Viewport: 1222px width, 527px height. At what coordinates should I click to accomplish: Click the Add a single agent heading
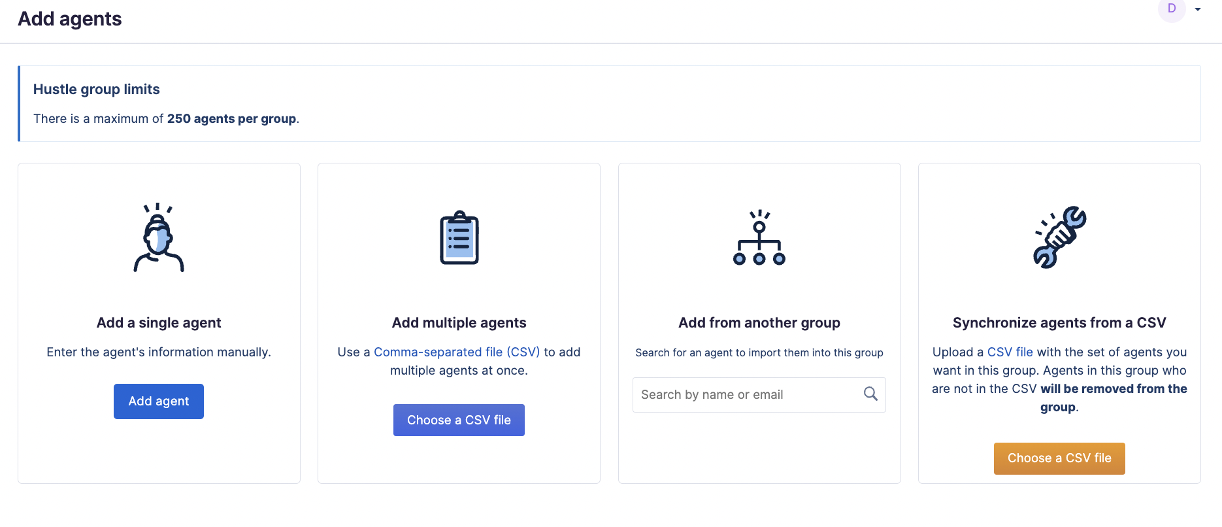pos(159,322)
